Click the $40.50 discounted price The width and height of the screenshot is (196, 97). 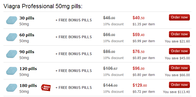(138, 18)
